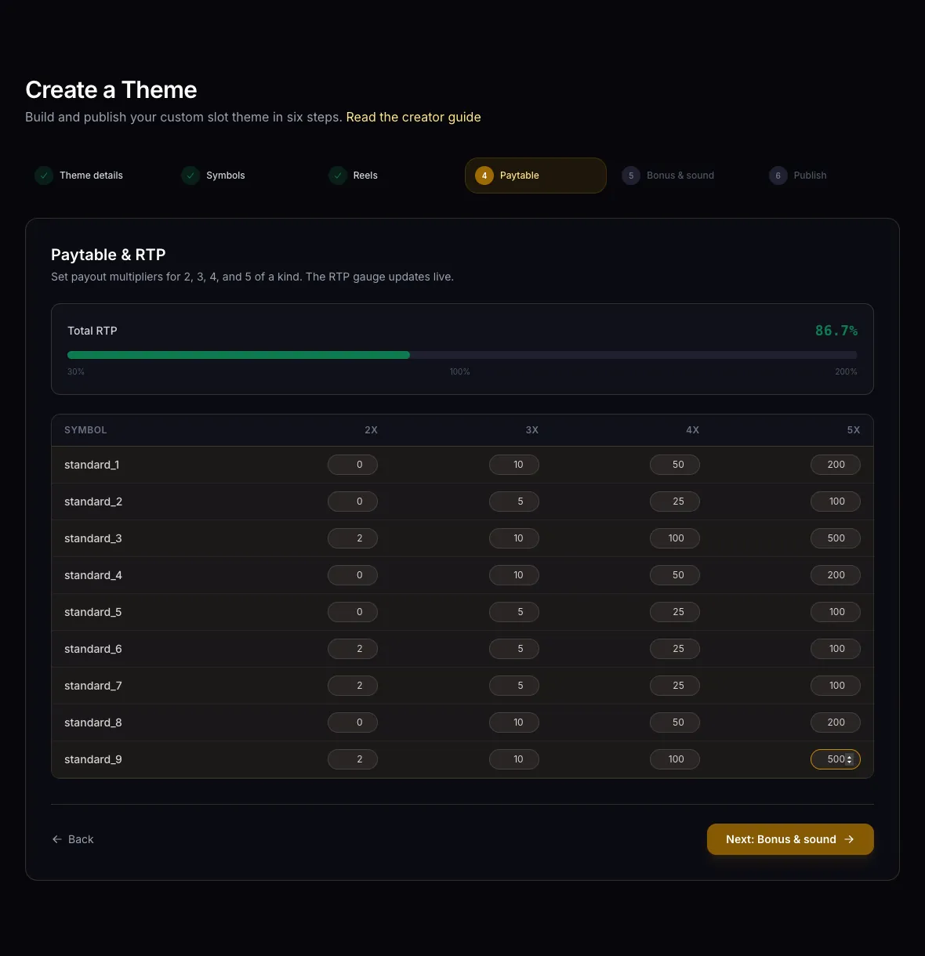
Task: Select the Paytable step tab
Action: (x=535, y=176)
